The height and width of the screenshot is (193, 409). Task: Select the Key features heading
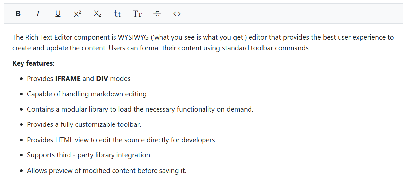[33, 63]
